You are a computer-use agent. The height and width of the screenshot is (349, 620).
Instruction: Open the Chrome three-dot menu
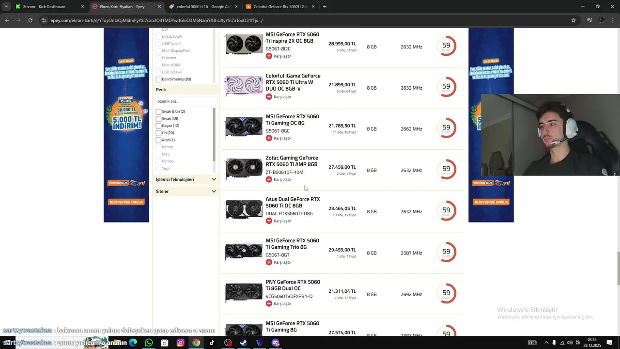(613, 20)
